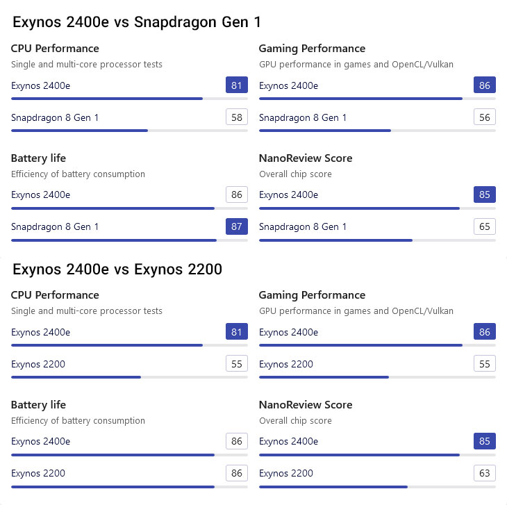Click Exynos 2200 gaming performance progress bar

[x=377, y=377]
